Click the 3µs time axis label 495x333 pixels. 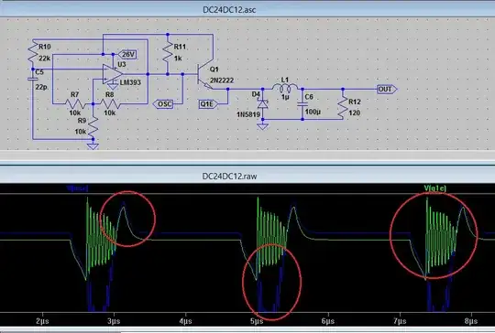[114, 321]
